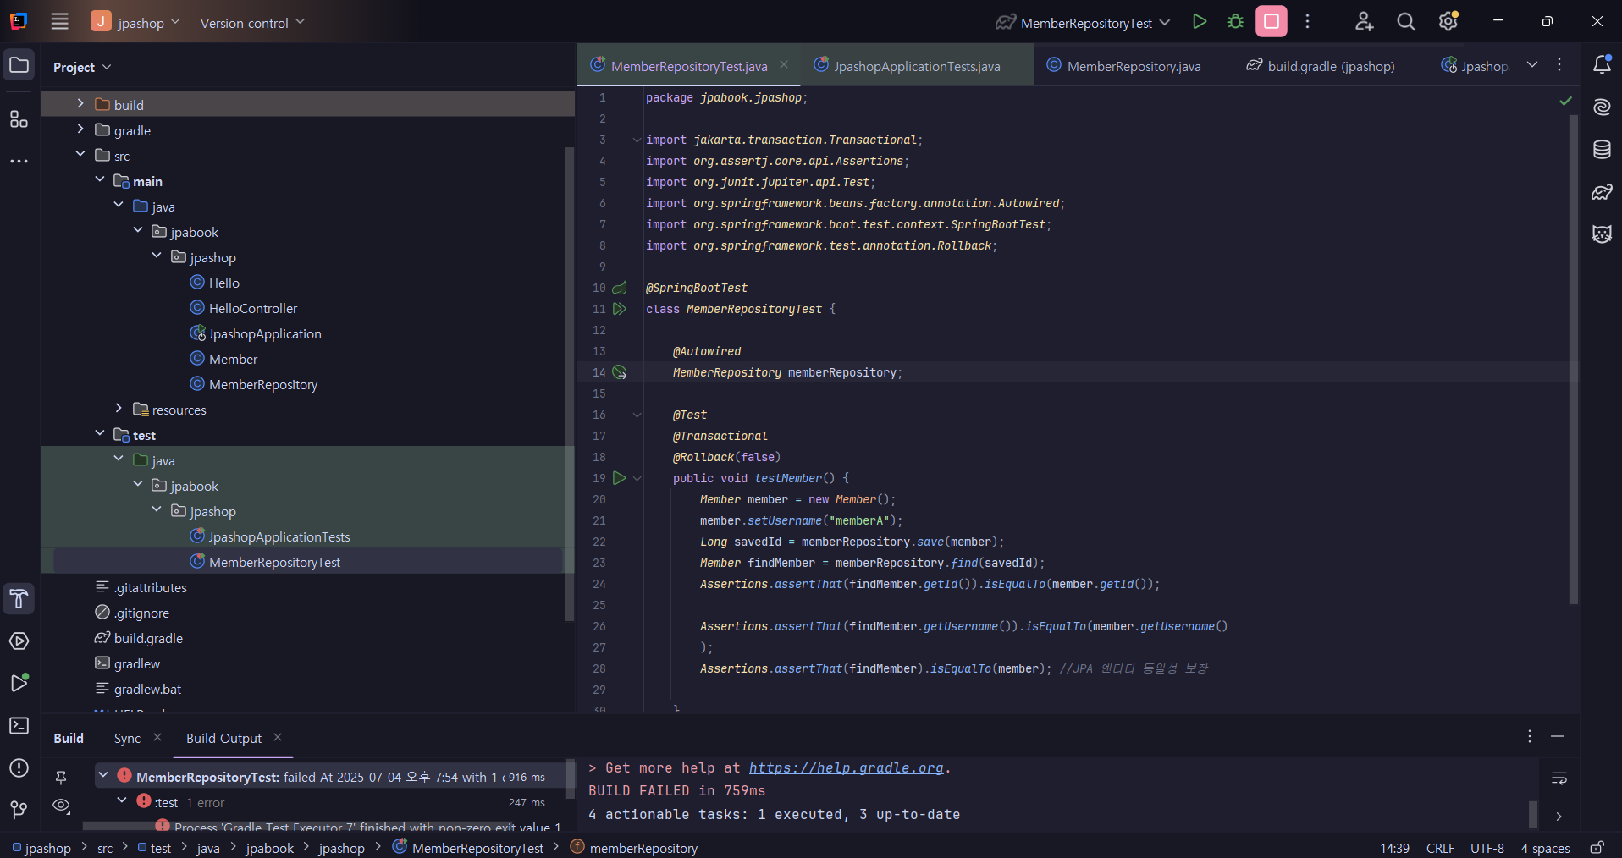Expand the resources folder
The image size is (1622, 858).
119,408
